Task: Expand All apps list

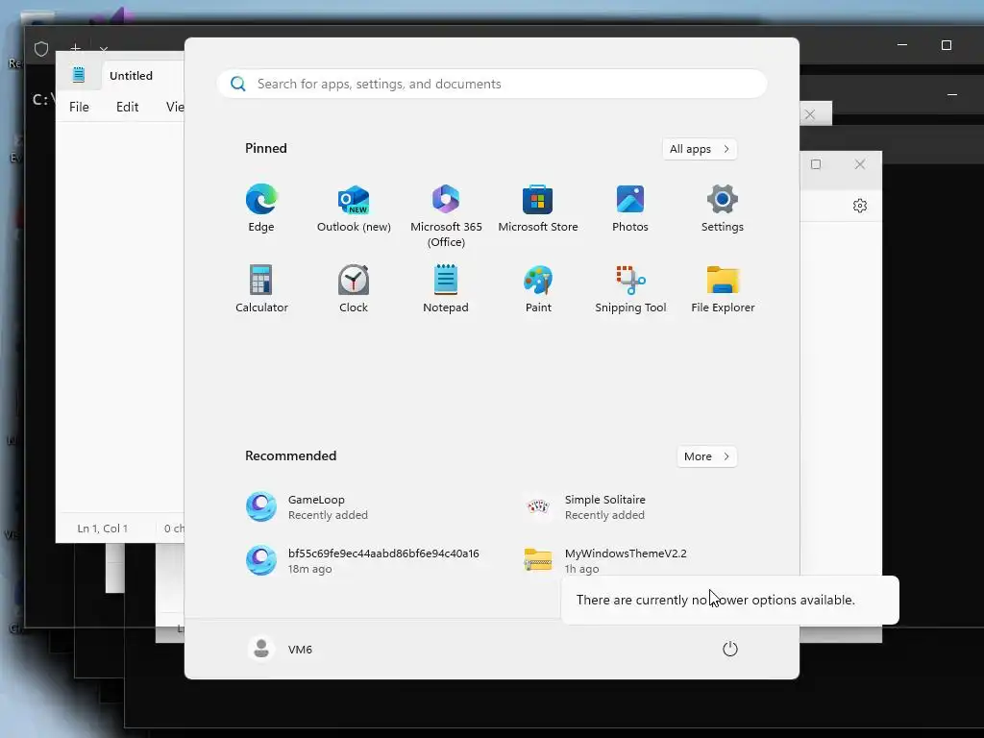Action: (x=700, y=149)
